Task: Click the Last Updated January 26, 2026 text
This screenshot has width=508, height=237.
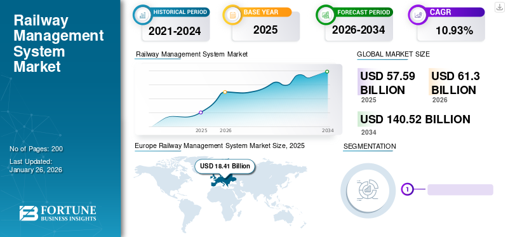Action: click(x=36, y=165)
